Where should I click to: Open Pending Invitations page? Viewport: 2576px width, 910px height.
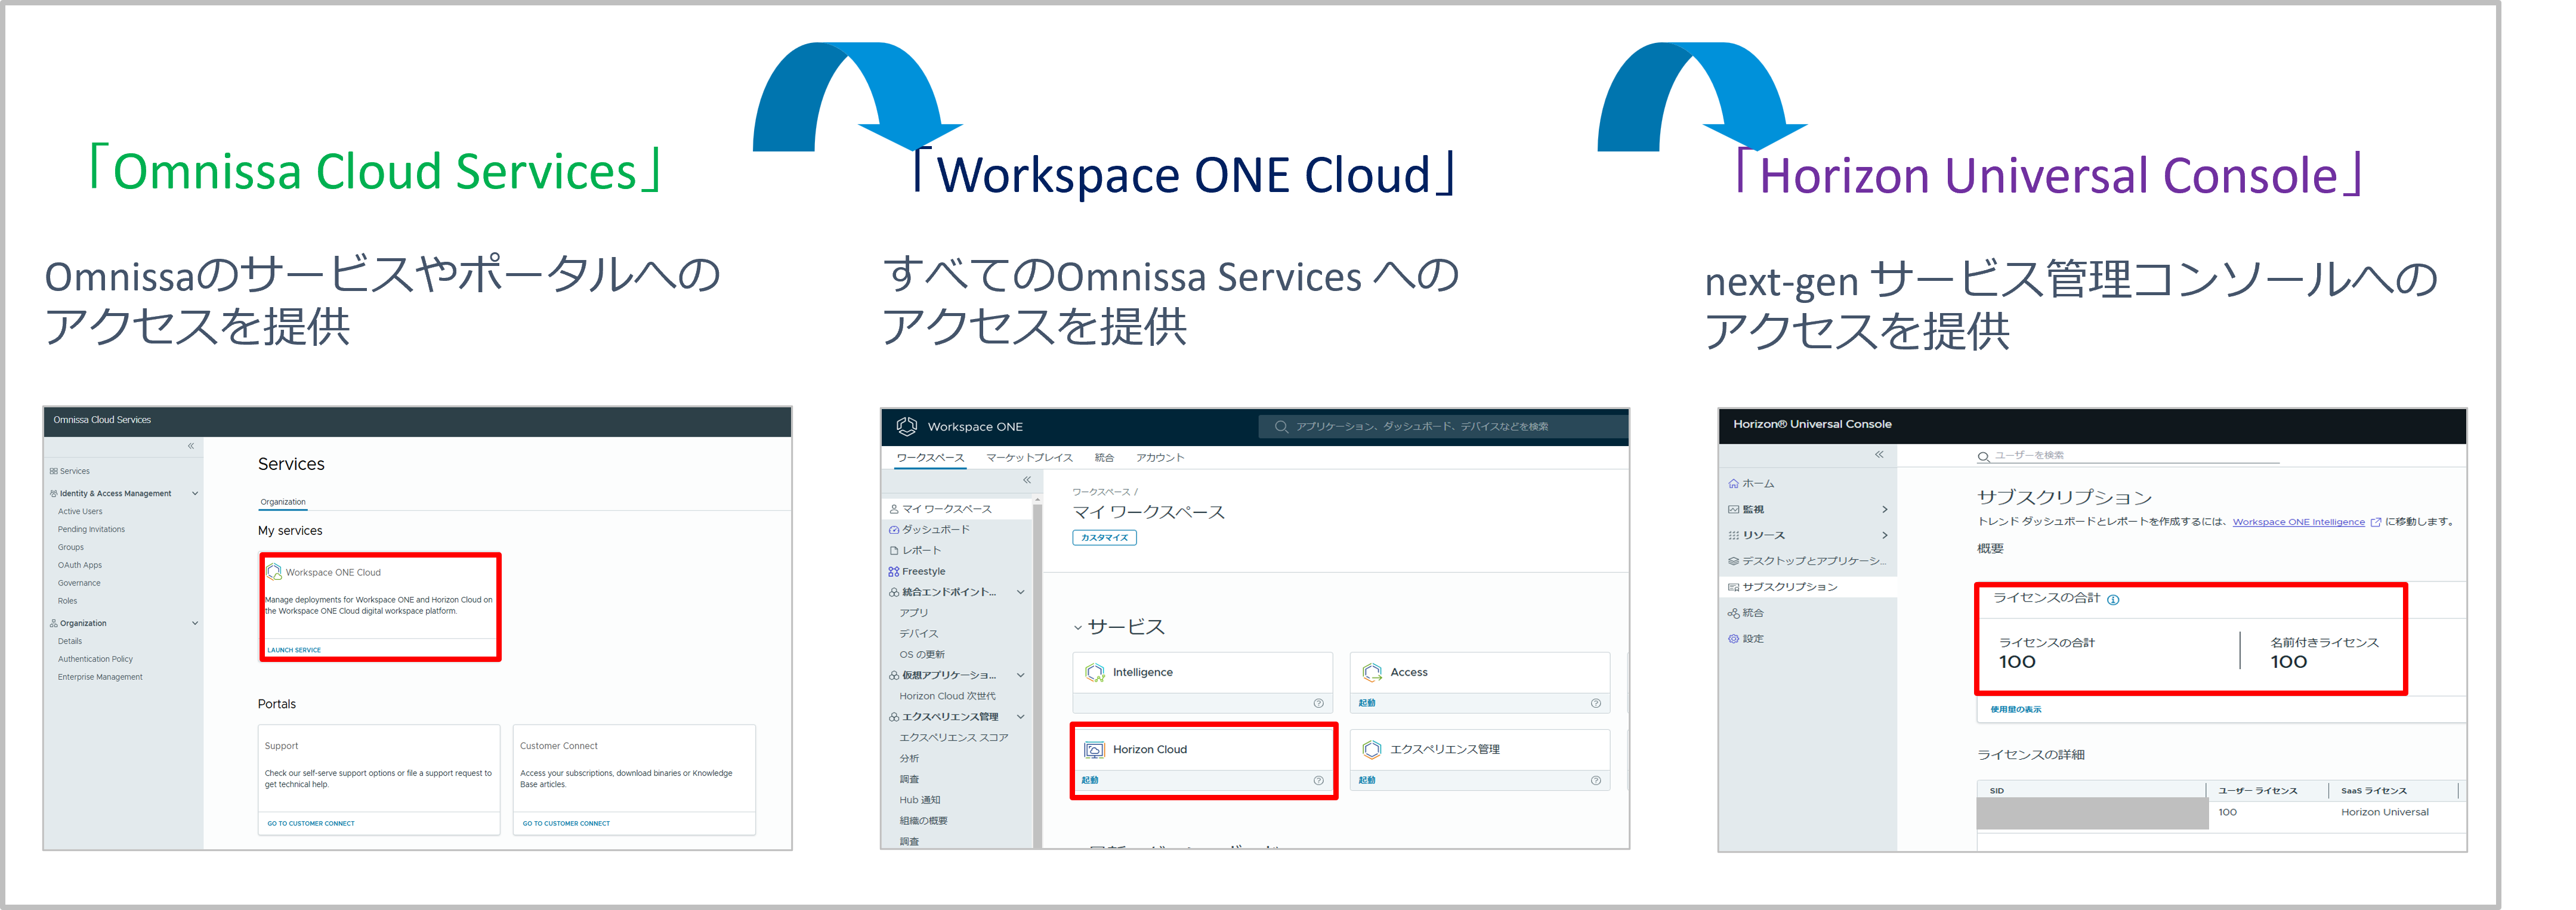pos(91,529)
